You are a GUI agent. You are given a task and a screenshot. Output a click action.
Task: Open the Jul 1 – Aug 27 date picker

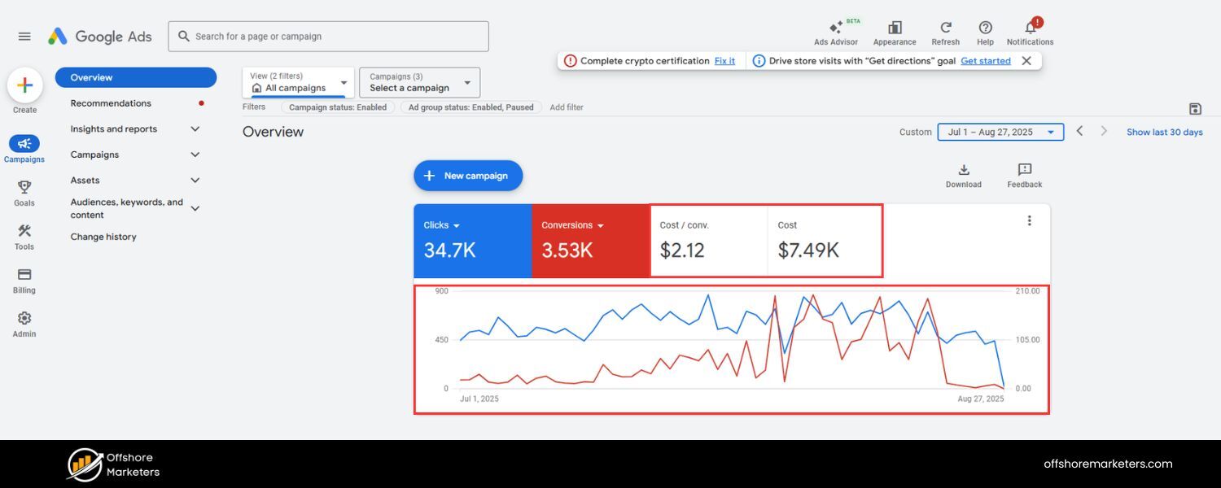(1000, 131)
